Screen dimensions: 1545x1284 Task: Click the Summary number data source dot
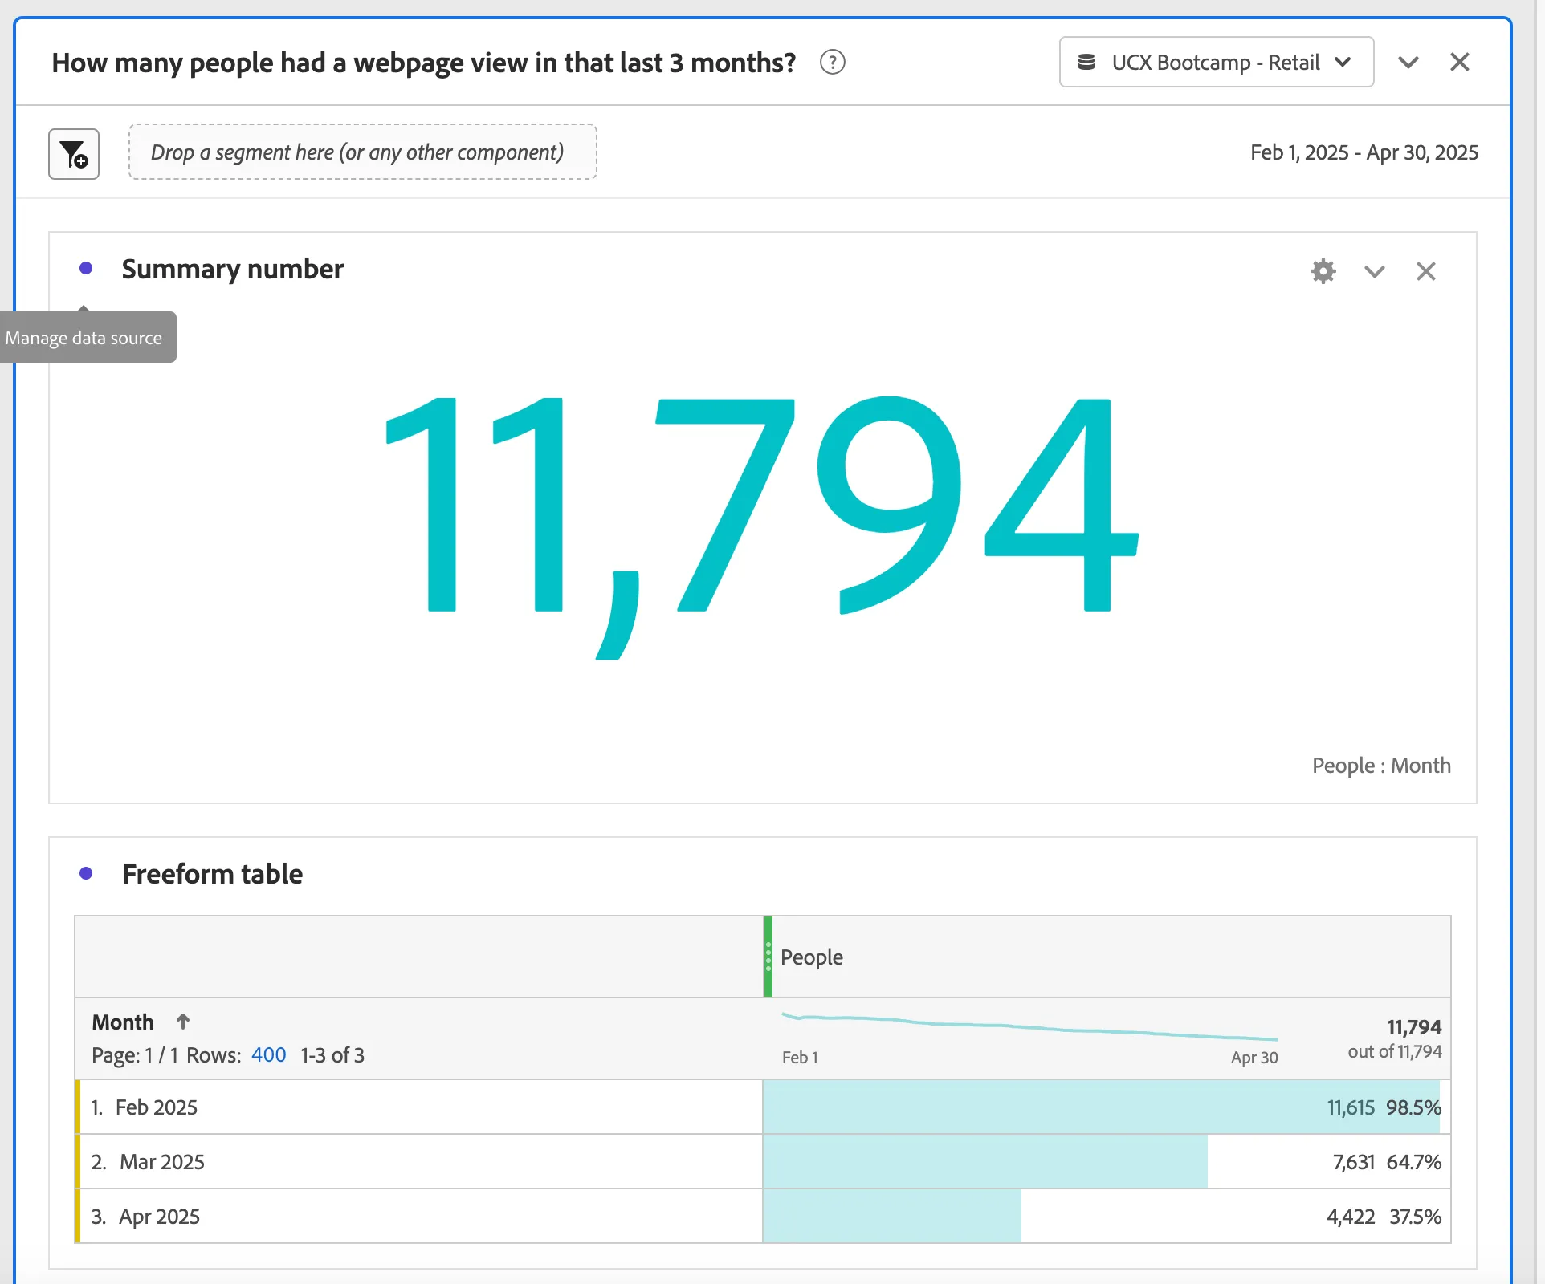click(x=86, y=268)
